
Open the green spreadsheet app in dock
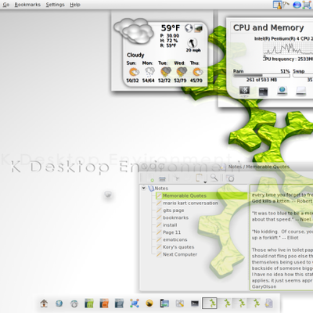coord(89,303)
